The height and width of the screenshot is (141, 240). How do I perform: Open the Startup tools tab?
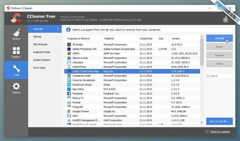coord(45,36)
